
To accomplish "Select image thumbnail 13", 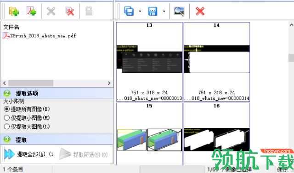I will 149,62.
